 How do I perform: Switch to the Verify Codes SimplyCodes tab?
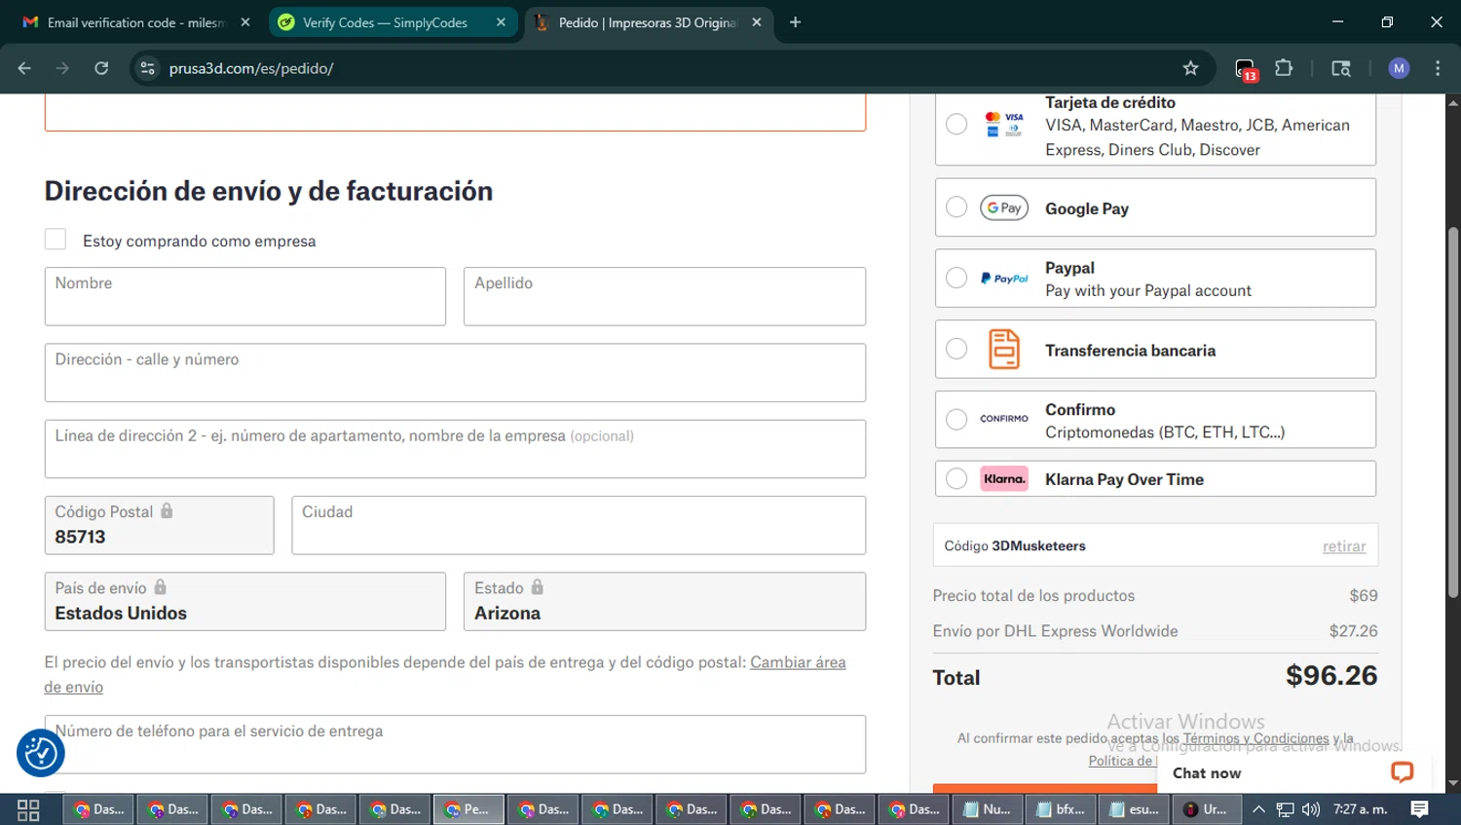click(x=393, y=22)
